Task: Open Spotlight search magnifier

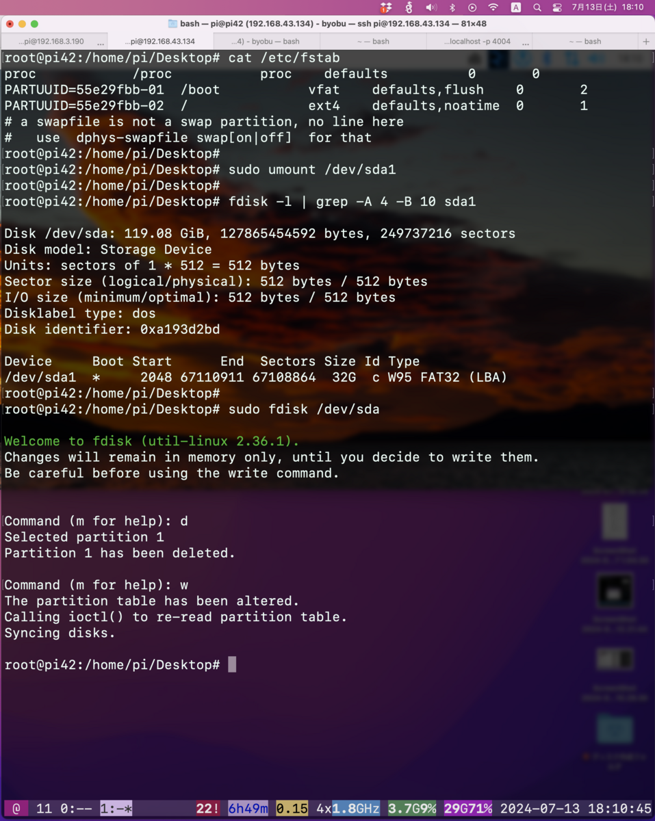Action: [537, 8]
